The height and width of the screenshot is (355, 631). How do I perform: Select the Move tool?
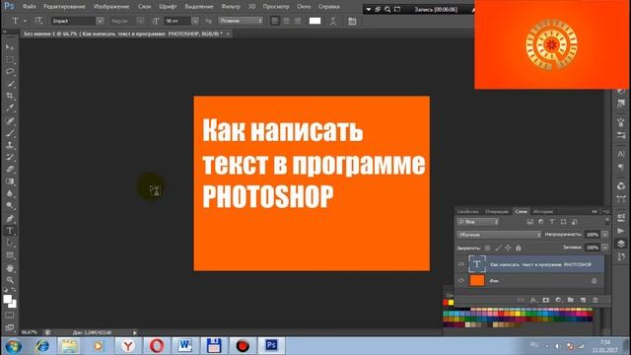click(x=10, y=47)
